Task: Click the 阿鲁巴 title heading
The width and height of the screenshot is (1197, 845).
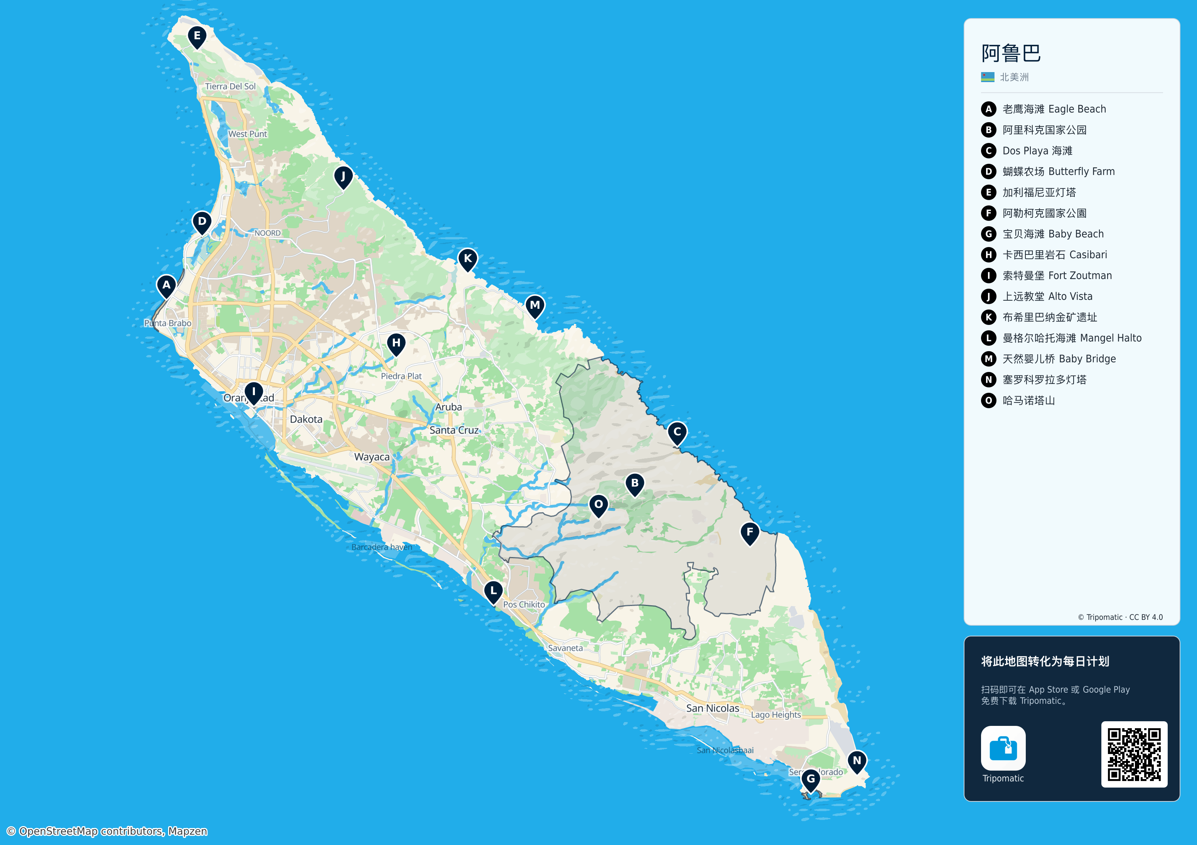Action: click(x=1011, y=53)
